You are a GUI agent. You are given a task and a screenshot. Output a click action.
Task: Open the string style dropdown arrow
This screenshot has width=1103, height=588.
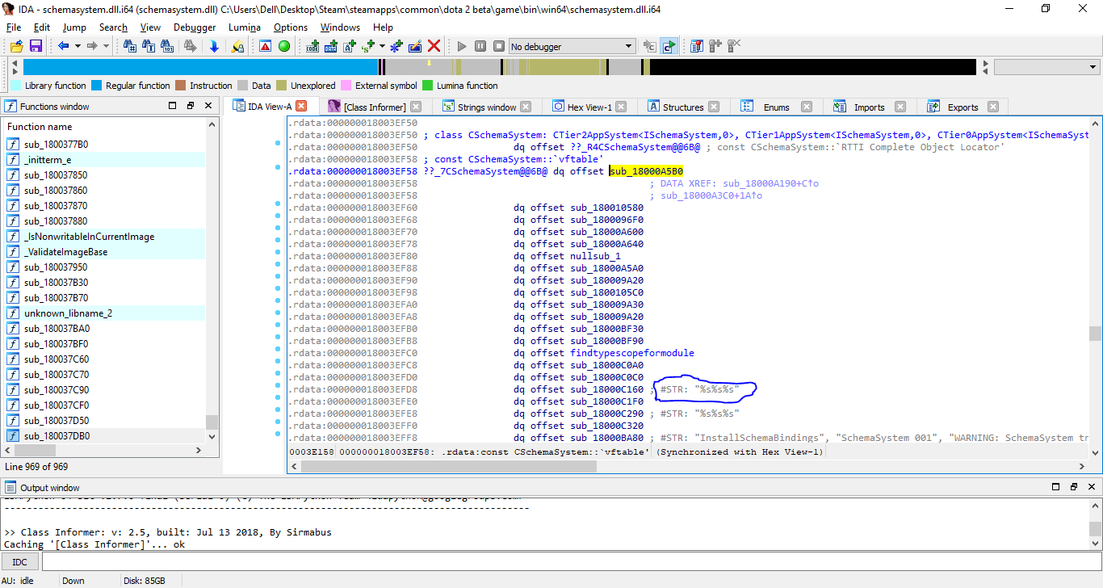click(382, 46)
